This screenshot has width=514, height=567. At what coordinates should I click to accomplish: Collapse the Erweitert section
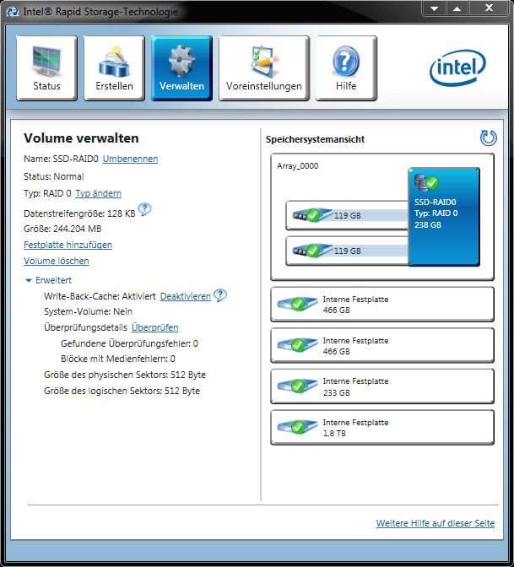tap(48, 280)
